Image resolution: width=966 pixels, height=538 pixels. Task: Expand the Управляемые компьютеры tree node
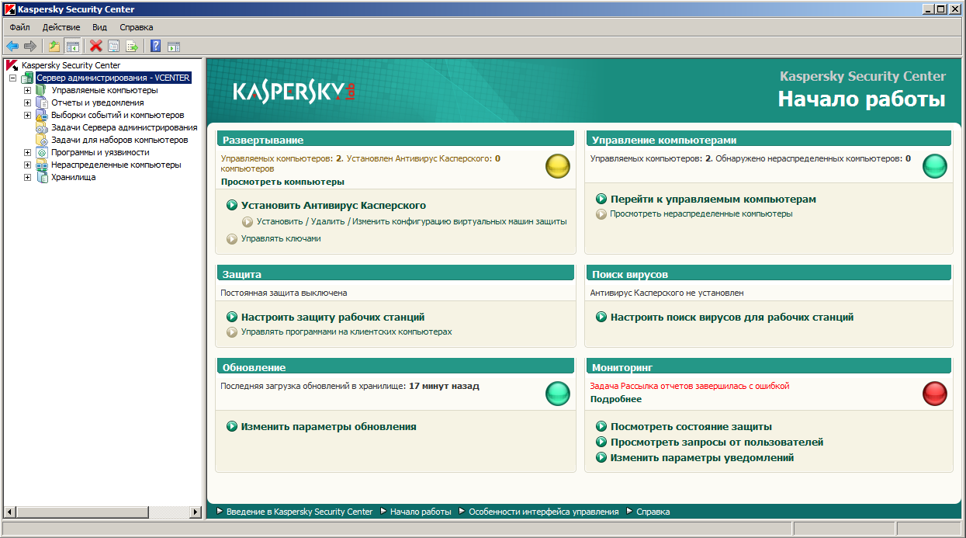28,91
